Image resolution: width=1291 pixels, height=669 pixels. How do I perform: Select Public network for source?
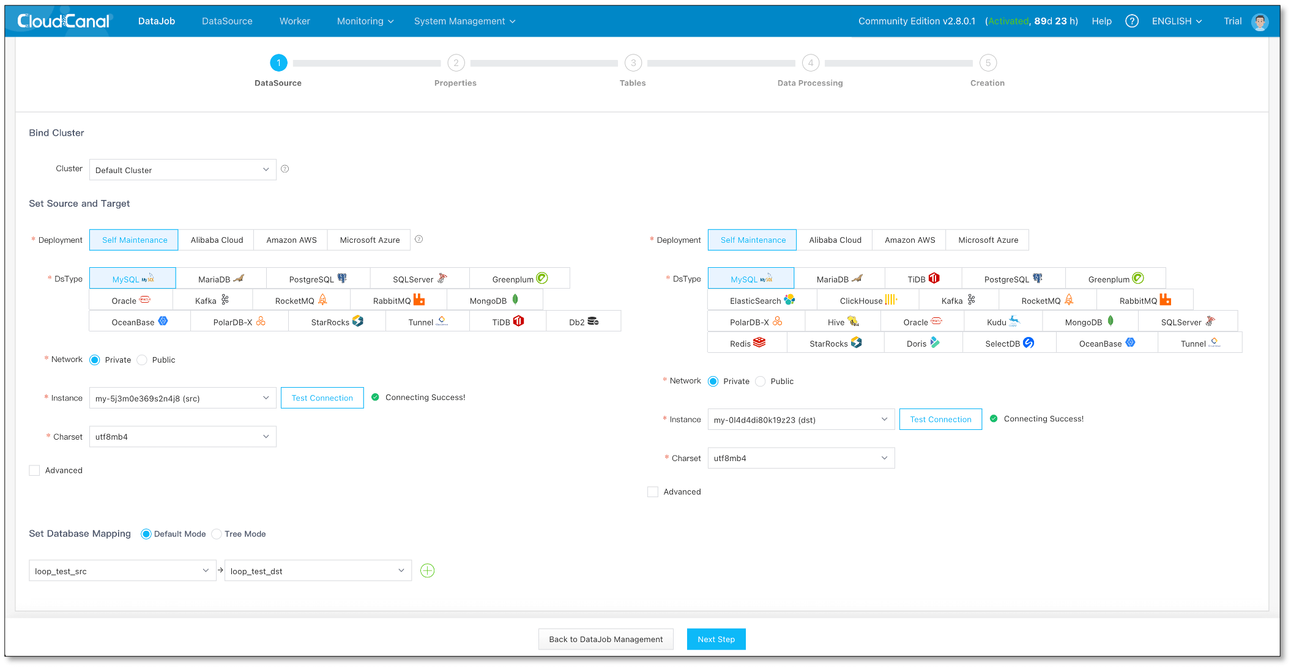pyautogui.click(x=143, y=360)
